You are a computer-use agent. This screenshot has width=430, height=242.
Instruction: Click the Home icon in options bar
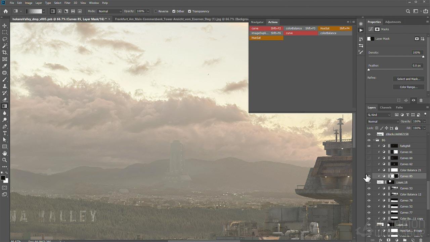tap(5, 11)
